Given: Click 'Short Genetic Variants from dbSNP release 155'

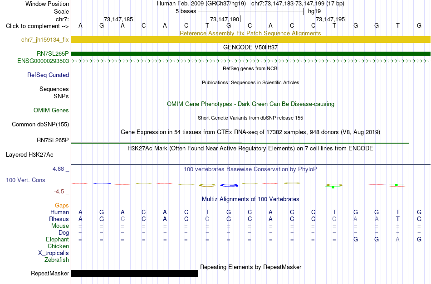Looking at the screenshot, I should tap(250, 118).
